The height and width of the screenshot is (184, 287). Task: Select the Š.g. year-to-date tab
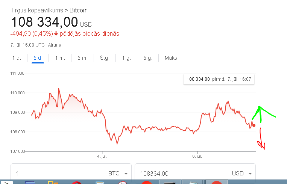click(x=105, y=58)
